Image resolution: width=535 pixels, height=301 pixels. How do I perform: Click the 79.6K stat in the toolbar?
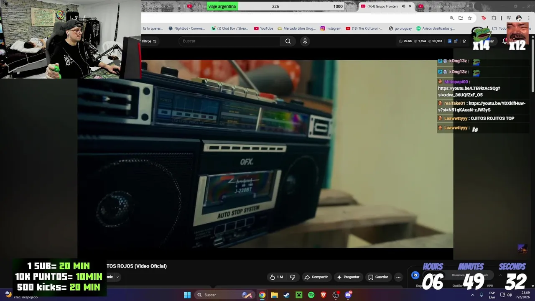tap(405, 41)
